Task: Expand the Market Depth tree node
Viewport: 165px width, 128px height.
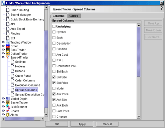Action: click(x=3, y=99)
